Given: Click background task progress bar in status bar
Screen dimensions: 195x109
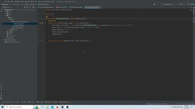Looking at the screenshot, I should pos(169,104).
